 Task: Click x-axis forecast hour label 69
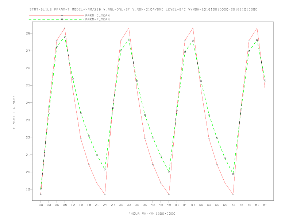pos(225,205)
